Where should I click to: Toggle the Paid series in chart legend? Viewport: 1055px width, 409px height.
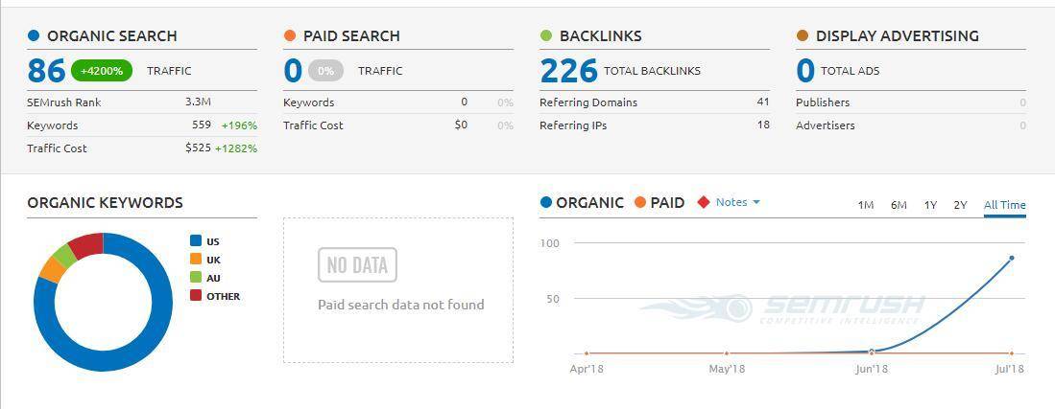(x=659, y=202)
